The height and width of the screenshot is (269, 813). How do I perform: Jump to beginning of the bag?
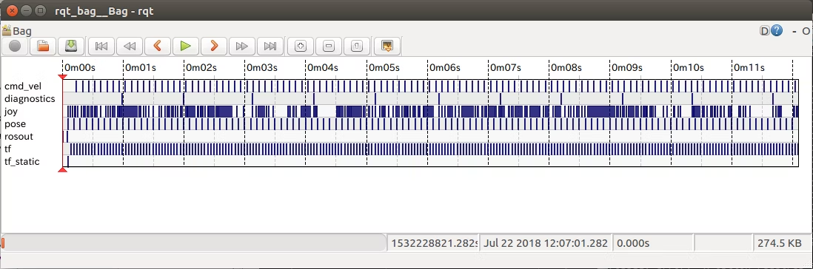click(x=101, y=46)
